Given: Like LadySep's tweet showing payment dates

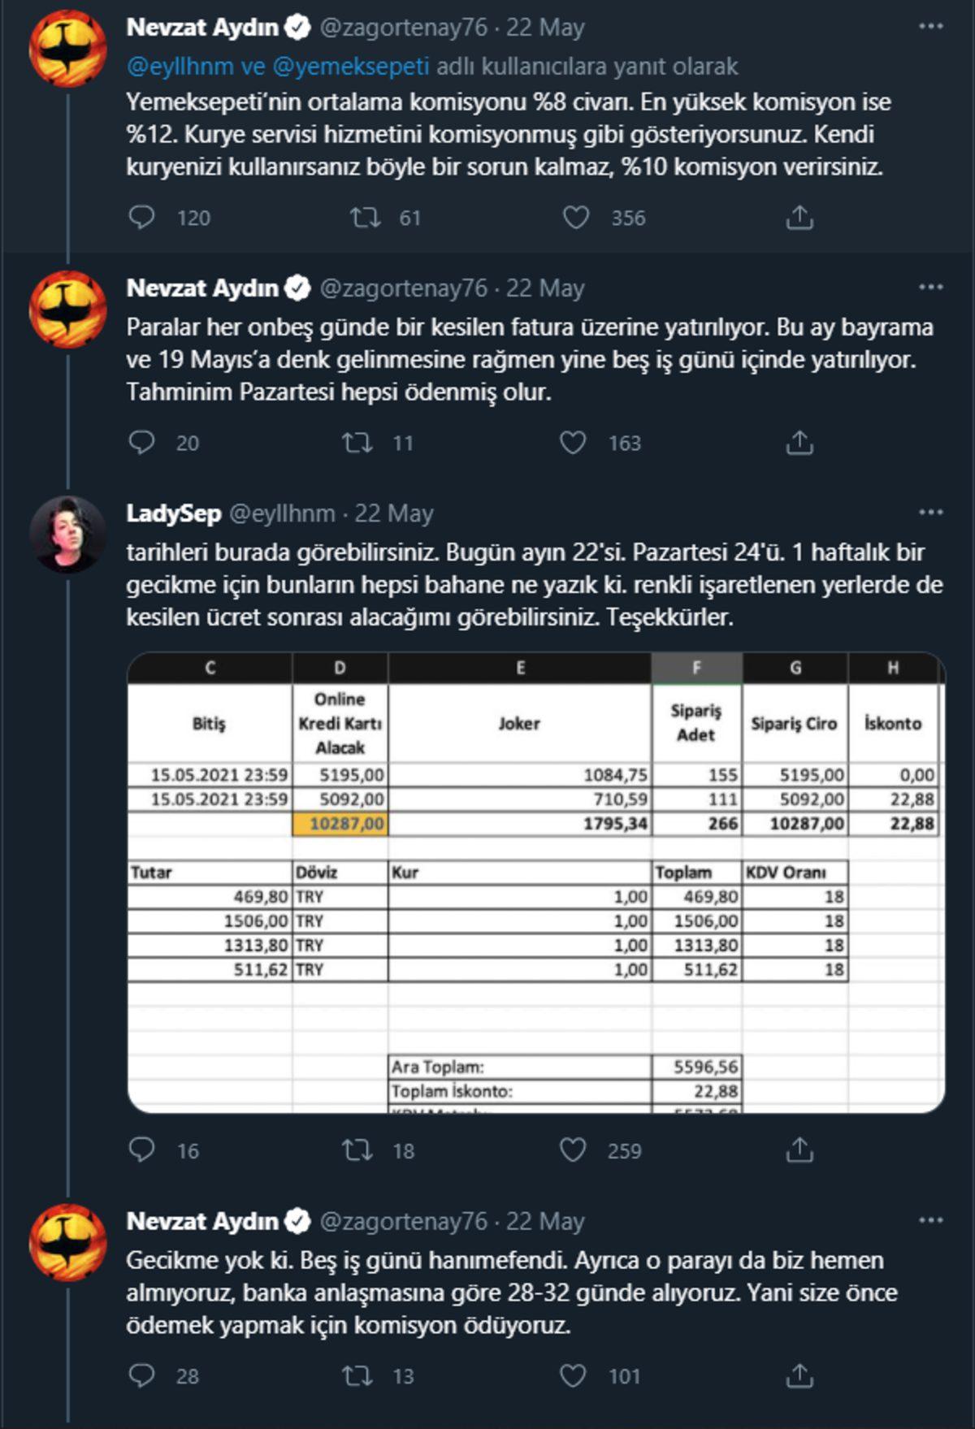Looking at the screenshot, I should [x=576, y=1150].
